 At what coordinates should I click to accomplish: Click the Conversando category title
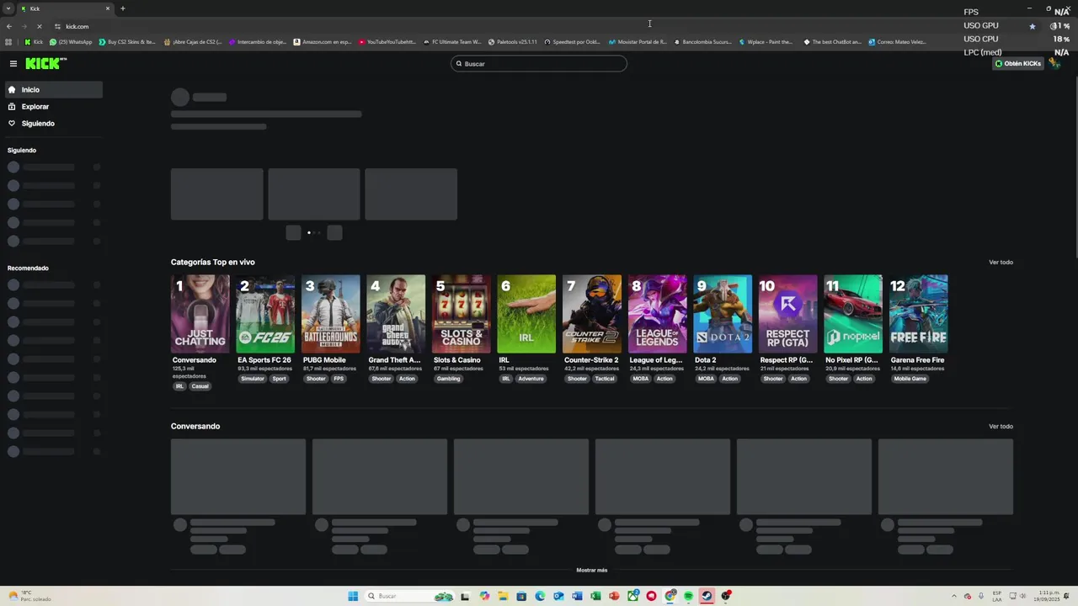[x=195, y=360]
